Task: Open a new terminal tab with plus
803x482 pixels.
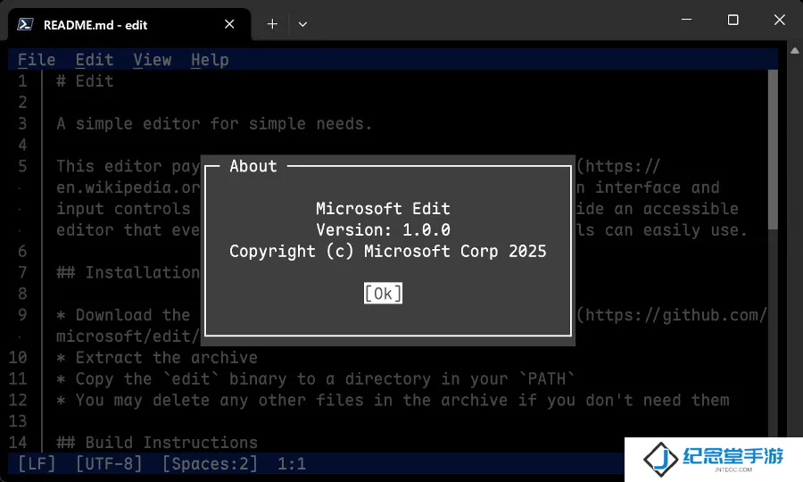Action: tap(272, 24)
